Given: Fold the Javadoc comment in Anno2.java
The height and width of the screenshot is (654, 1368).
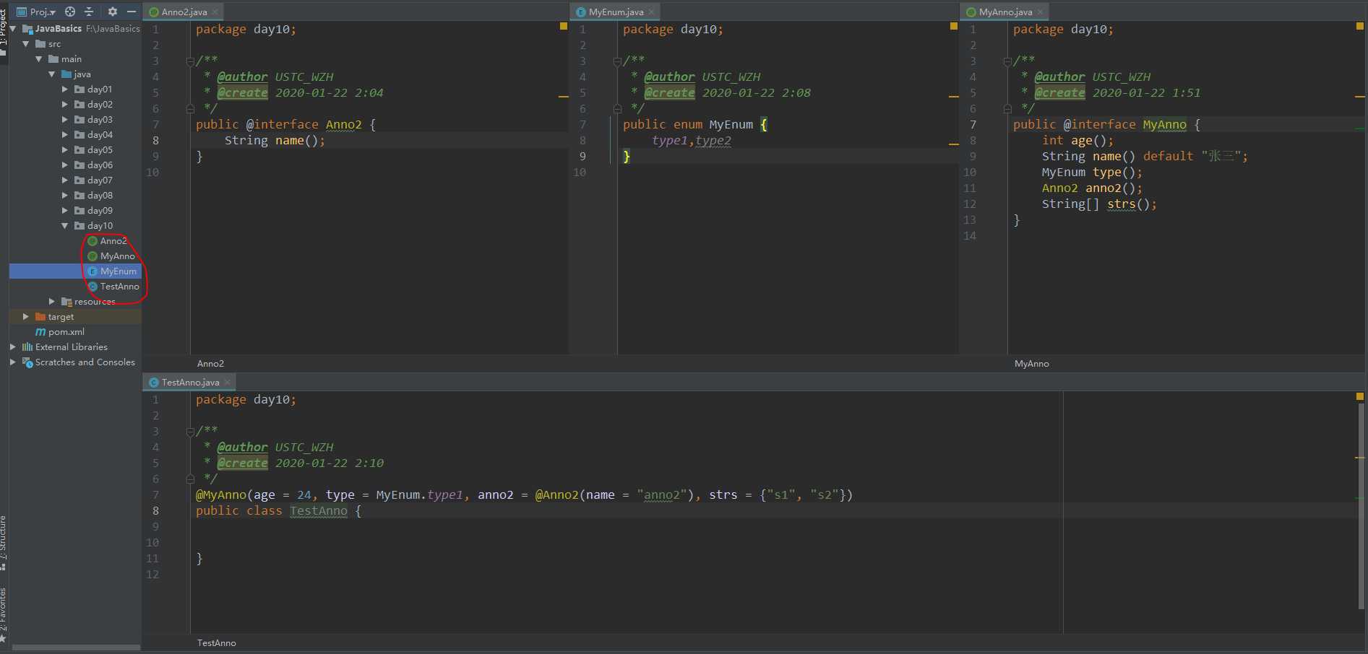Looking at the screenshot, I should tap(190, 61).
